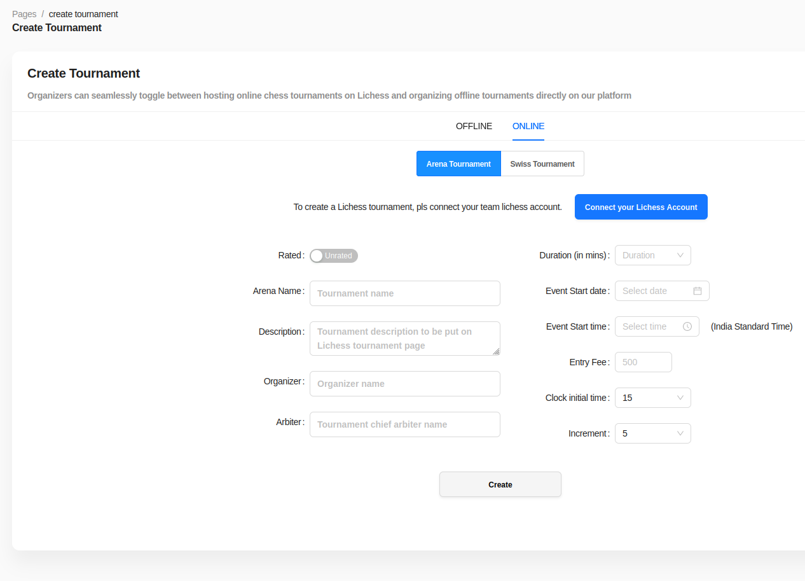Click the calendar icon in Event Start date

[698, 291]
